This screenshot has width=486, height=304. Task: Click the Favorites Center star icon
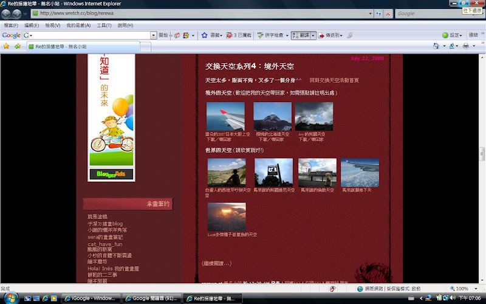pyautogui.click(x=6, y=46)
